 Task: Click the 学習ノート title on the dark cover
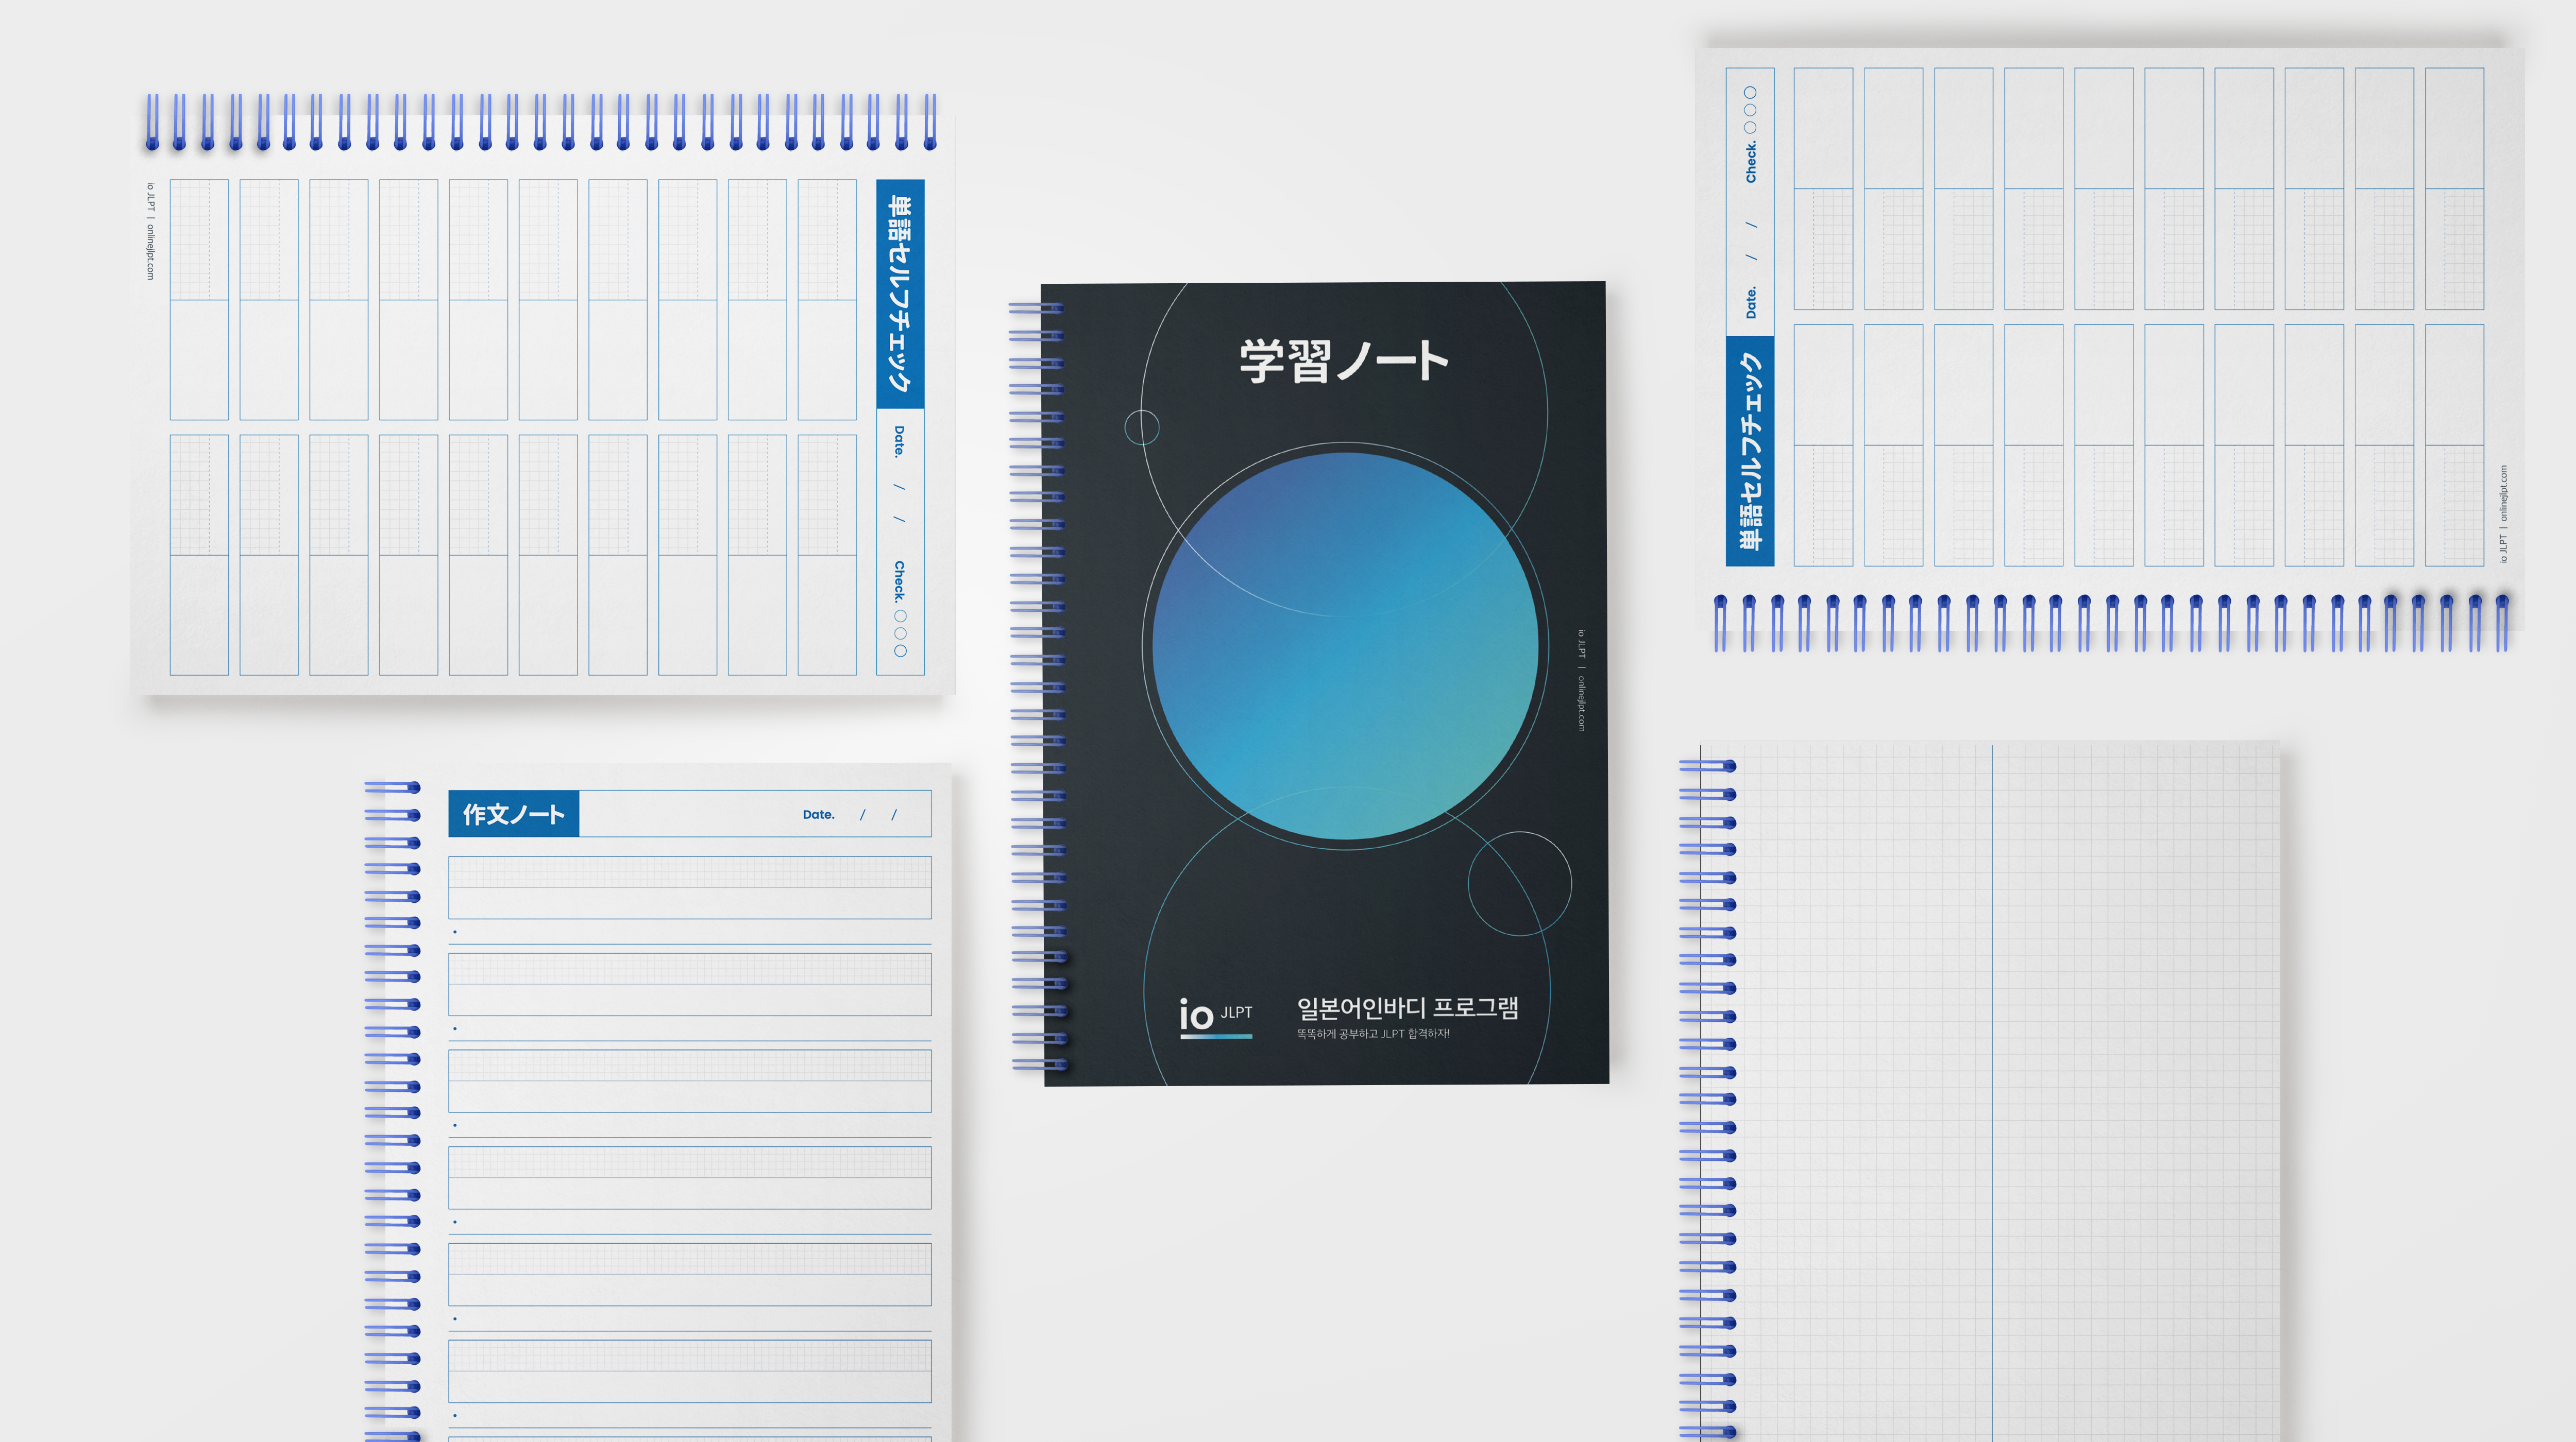1344,360
